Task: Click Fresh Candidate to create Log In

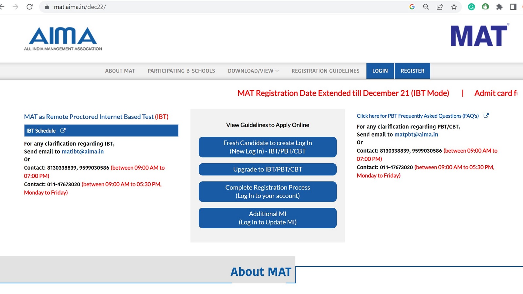Action: pos(267,147)
